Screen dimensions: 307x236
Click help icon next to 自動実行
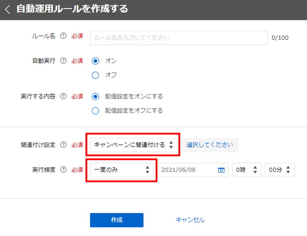(x=63, y=61)
